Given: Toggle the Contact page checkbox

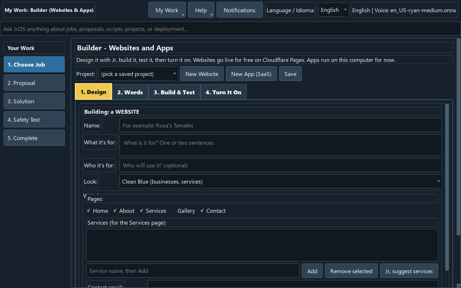Looking at the screenshot, I should point(212,211).
